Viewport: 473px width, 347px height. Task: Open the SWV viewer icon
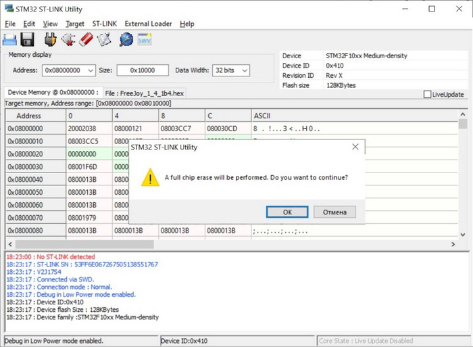click(x=145, y=40)
